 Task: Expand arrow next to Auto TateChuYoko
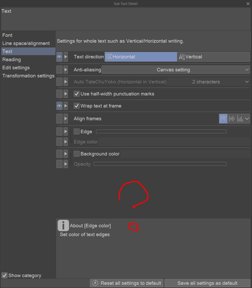click(x=66, y=82)
